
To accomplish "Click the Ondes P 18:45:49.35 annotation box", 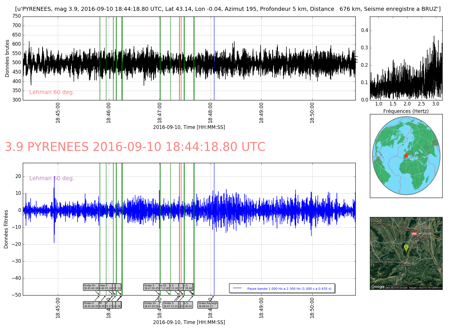I will 91,305.
